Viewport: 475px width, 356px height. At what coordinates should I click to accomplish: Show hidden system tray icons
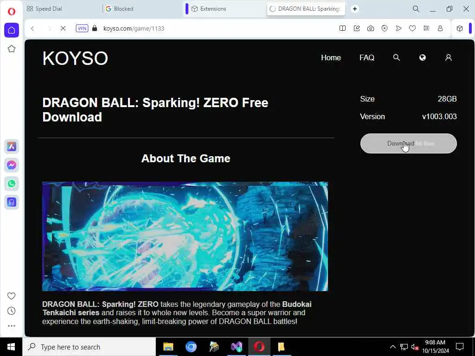[392, 347]
